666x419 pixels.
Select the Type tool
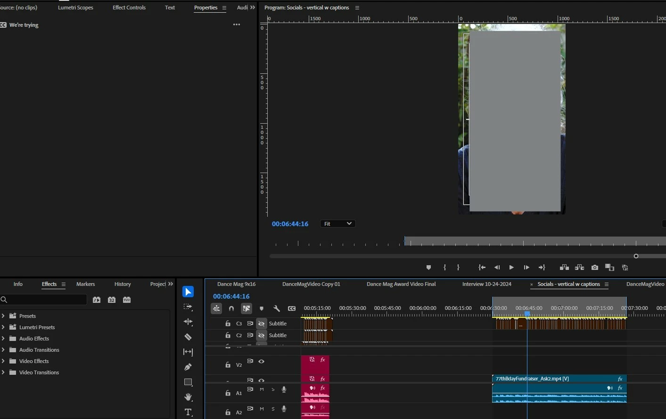pos(188,412)
